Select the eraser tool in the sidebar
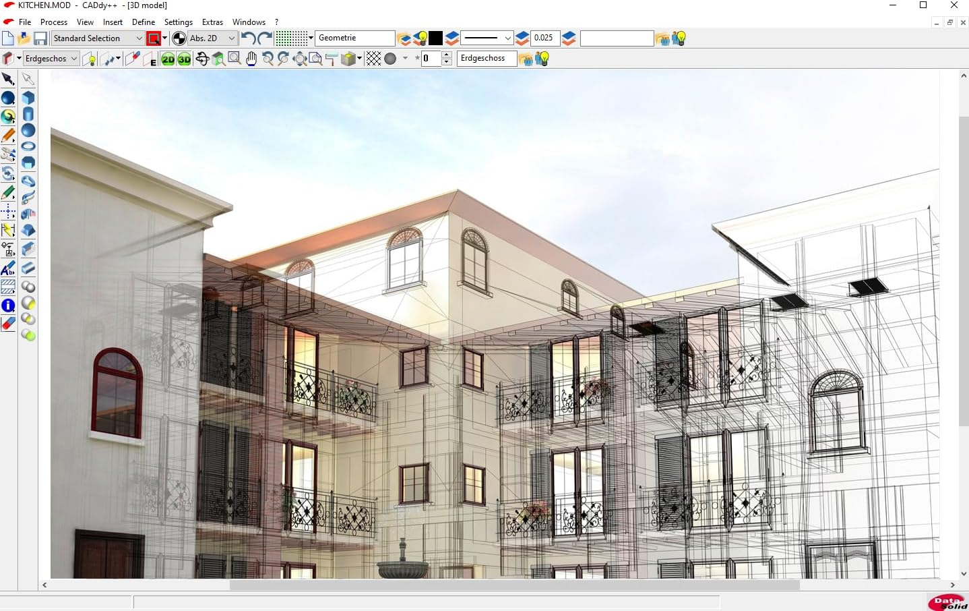The width and height of the screenshot is (969, 611). 8,324
